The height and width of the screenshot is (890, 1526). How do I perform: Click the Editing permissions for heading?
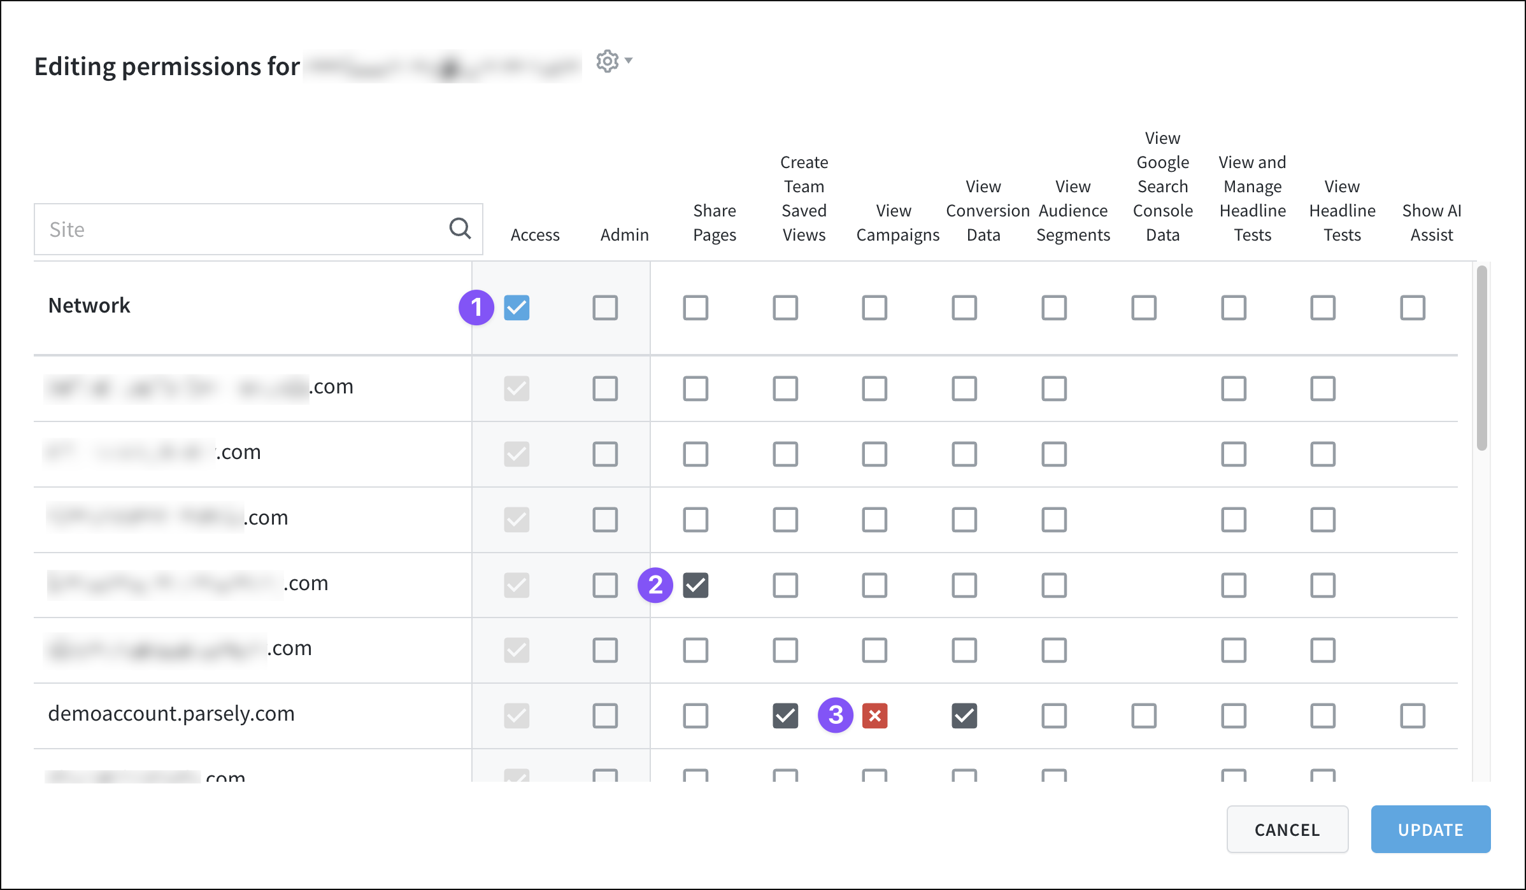coord(167,66)
